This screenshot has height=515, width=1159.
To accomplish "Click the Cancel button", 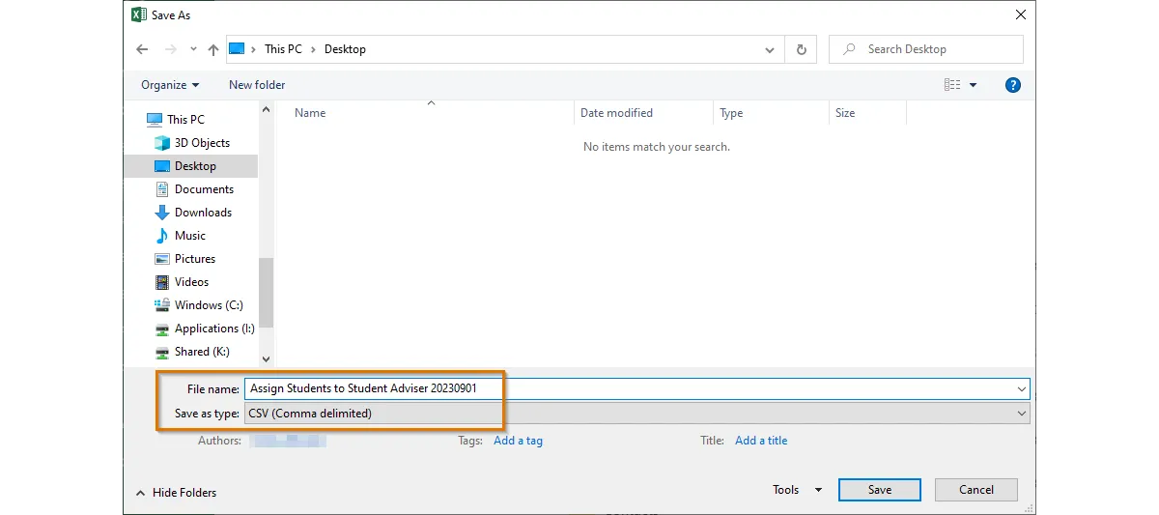I will (x=976, y=490).
